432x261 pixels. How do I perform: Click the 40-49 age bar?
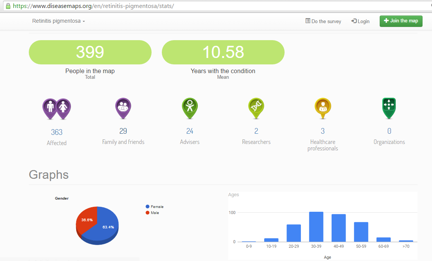tap(339, 228)
